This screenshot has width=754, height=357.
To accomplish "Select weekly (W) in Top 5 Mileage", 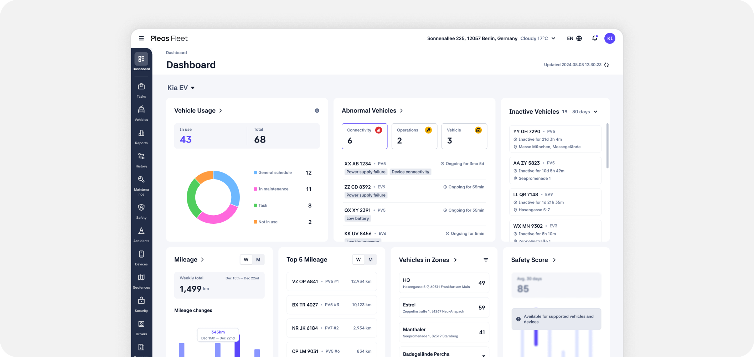I will 358,260.
